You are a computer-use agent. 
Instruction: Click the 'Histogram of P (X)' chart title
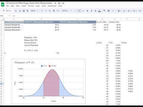tap(24, 62)
